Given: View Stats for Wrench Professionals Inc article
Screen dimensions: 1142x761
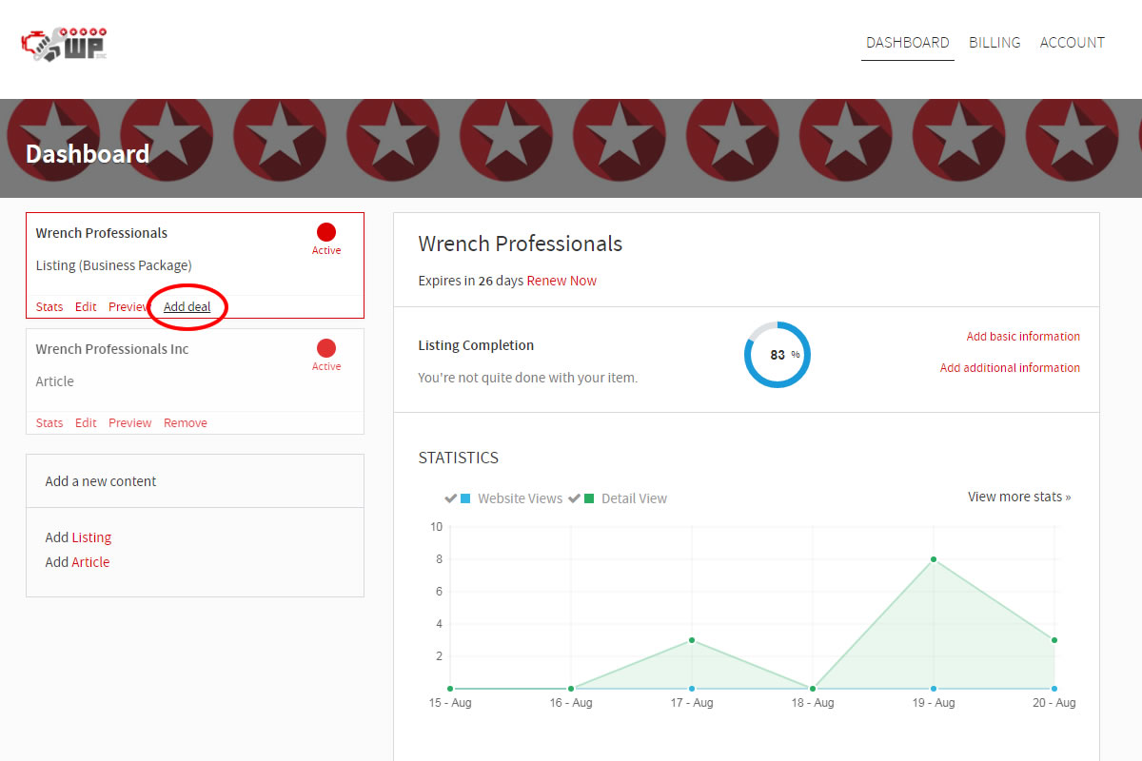Looking at the screenshot, I should pos(49,423).
